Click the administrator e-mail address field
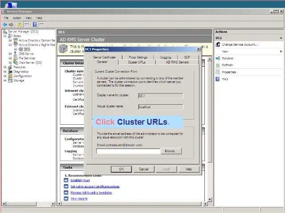 point(128,151)
